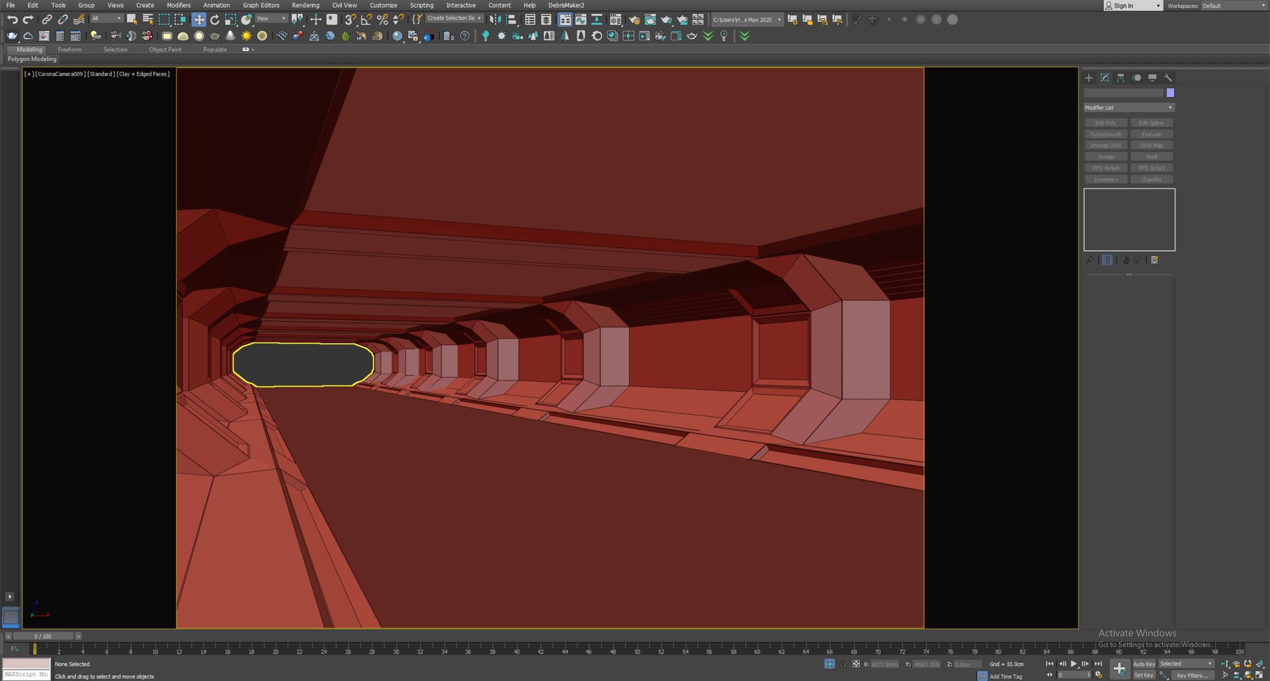Viewport: 1270px width, 681px height.
Task: Switch to the Object Paint ribbon tab
Action: 165,50
